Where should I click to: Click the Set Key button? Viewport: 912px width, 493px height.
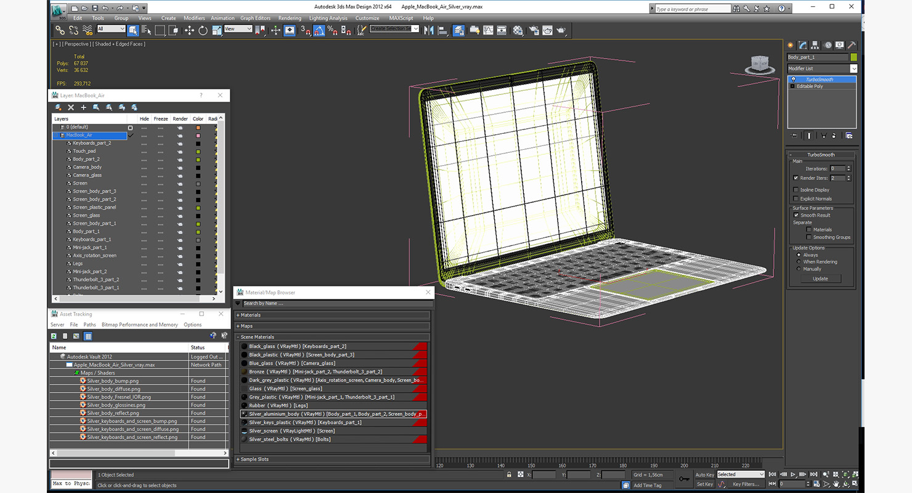coord(704,484)
